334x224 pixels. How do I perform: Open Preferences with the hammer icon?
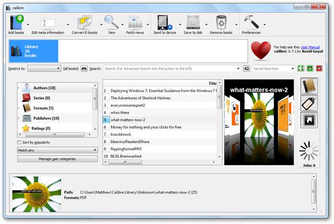click(251, 23)
